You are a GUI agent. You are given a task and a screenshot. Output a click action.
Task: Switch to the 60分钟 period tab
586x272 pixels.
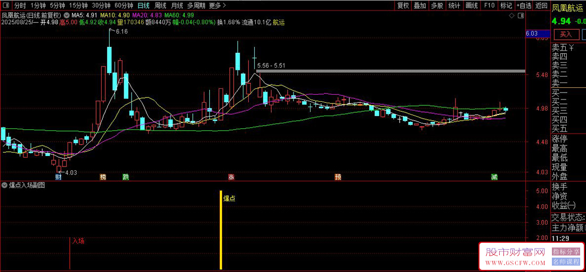coord(124,6)
